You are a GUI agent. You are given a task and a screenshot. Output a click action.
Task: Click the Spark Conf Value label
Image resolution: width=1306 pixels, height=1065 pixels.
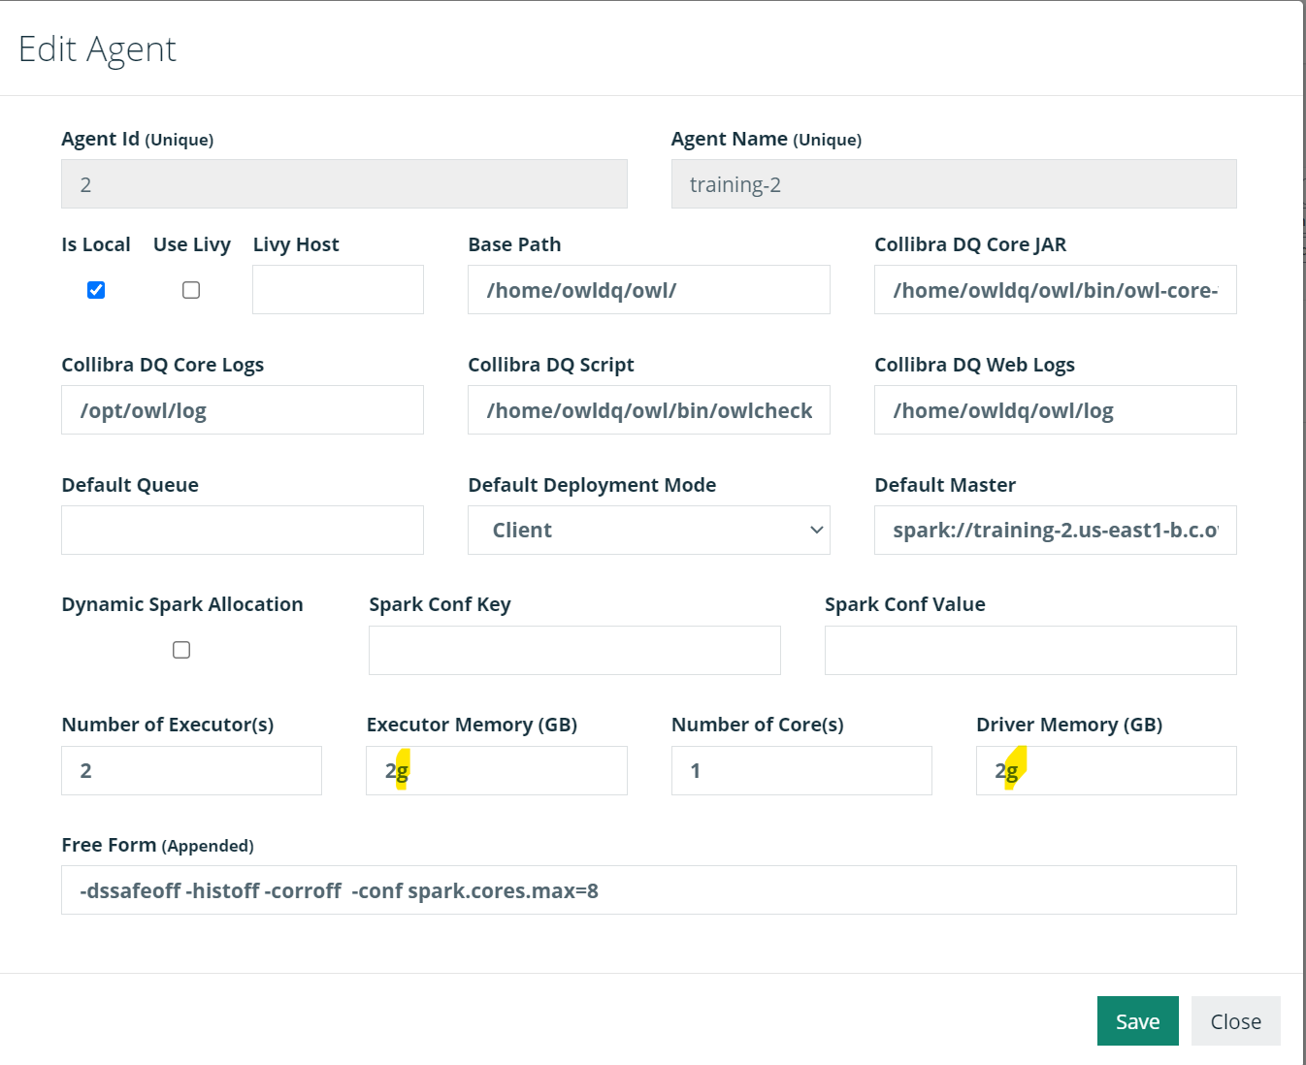coord(905,604)
